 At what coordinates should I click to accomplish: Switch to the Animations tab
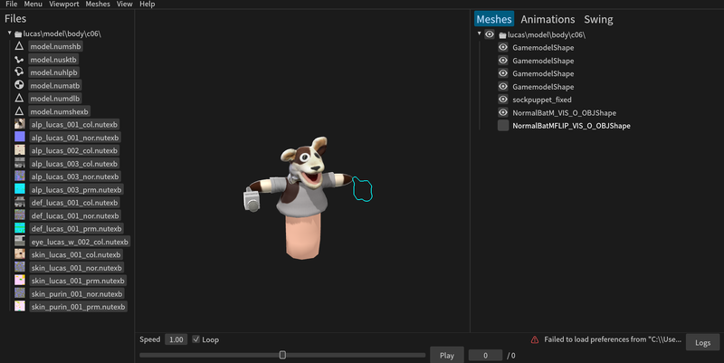click(548, 19)
